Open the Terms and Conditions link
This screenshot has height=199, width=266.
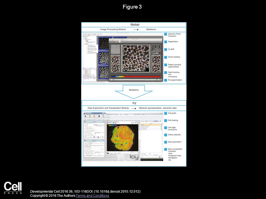tap(93, 196)
